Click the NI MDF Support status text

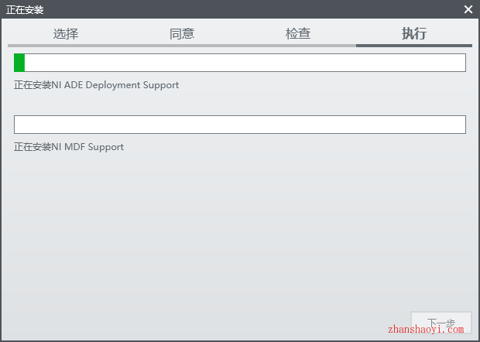87,147
